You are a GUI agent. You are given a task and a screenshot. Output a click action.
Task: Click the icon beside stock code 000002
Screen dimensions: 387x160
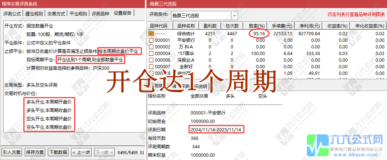[151, 47]
